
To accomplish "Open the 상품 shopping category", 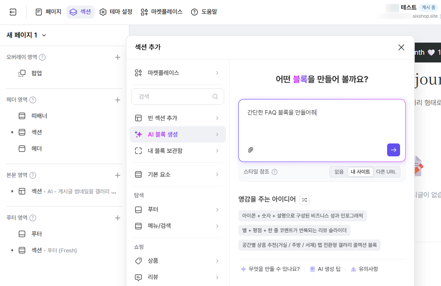I will 178,261.
